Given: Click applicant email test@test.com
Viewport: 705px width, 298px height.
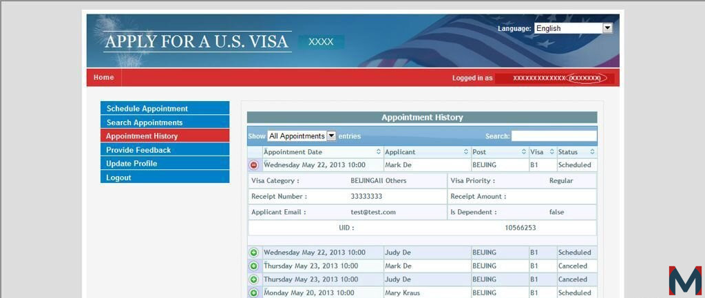Looking at the screenshot, I should pyautogui.click(x=373, y=212).
